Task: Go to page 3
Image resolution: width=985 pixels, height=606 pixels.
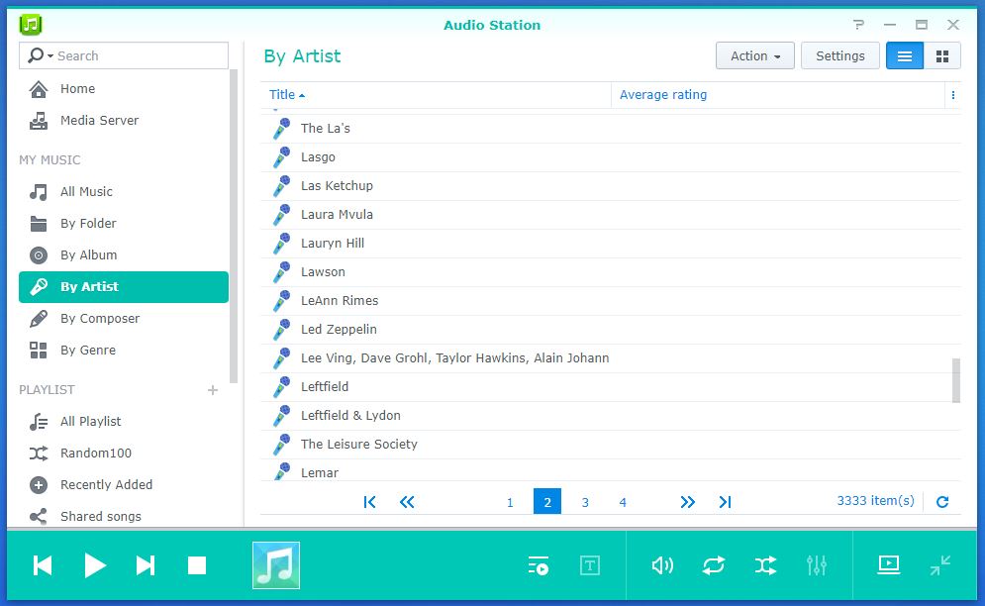Action: (585, 502)
